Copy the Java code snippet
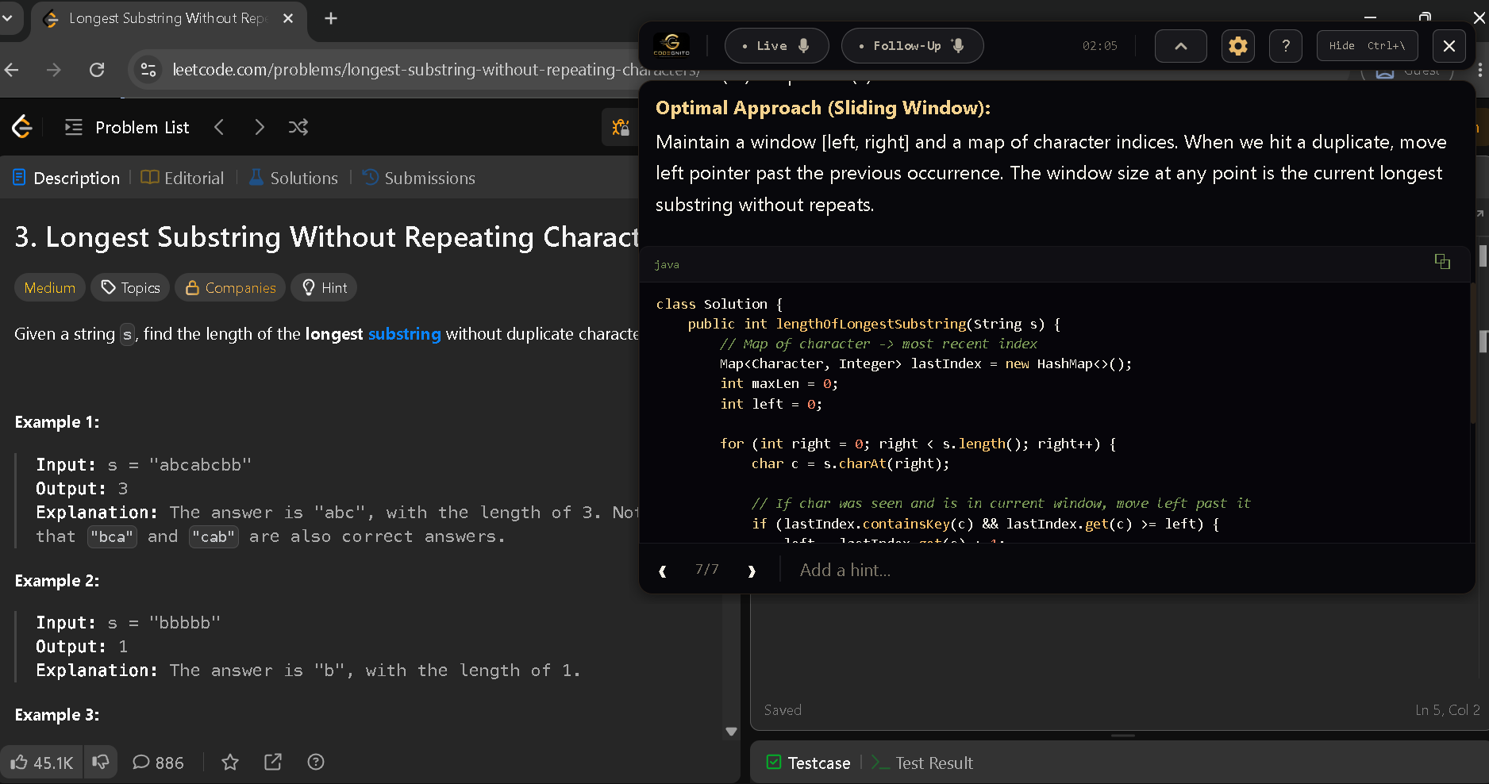This screenshot has height=784, width=1489. (1442, 261)
